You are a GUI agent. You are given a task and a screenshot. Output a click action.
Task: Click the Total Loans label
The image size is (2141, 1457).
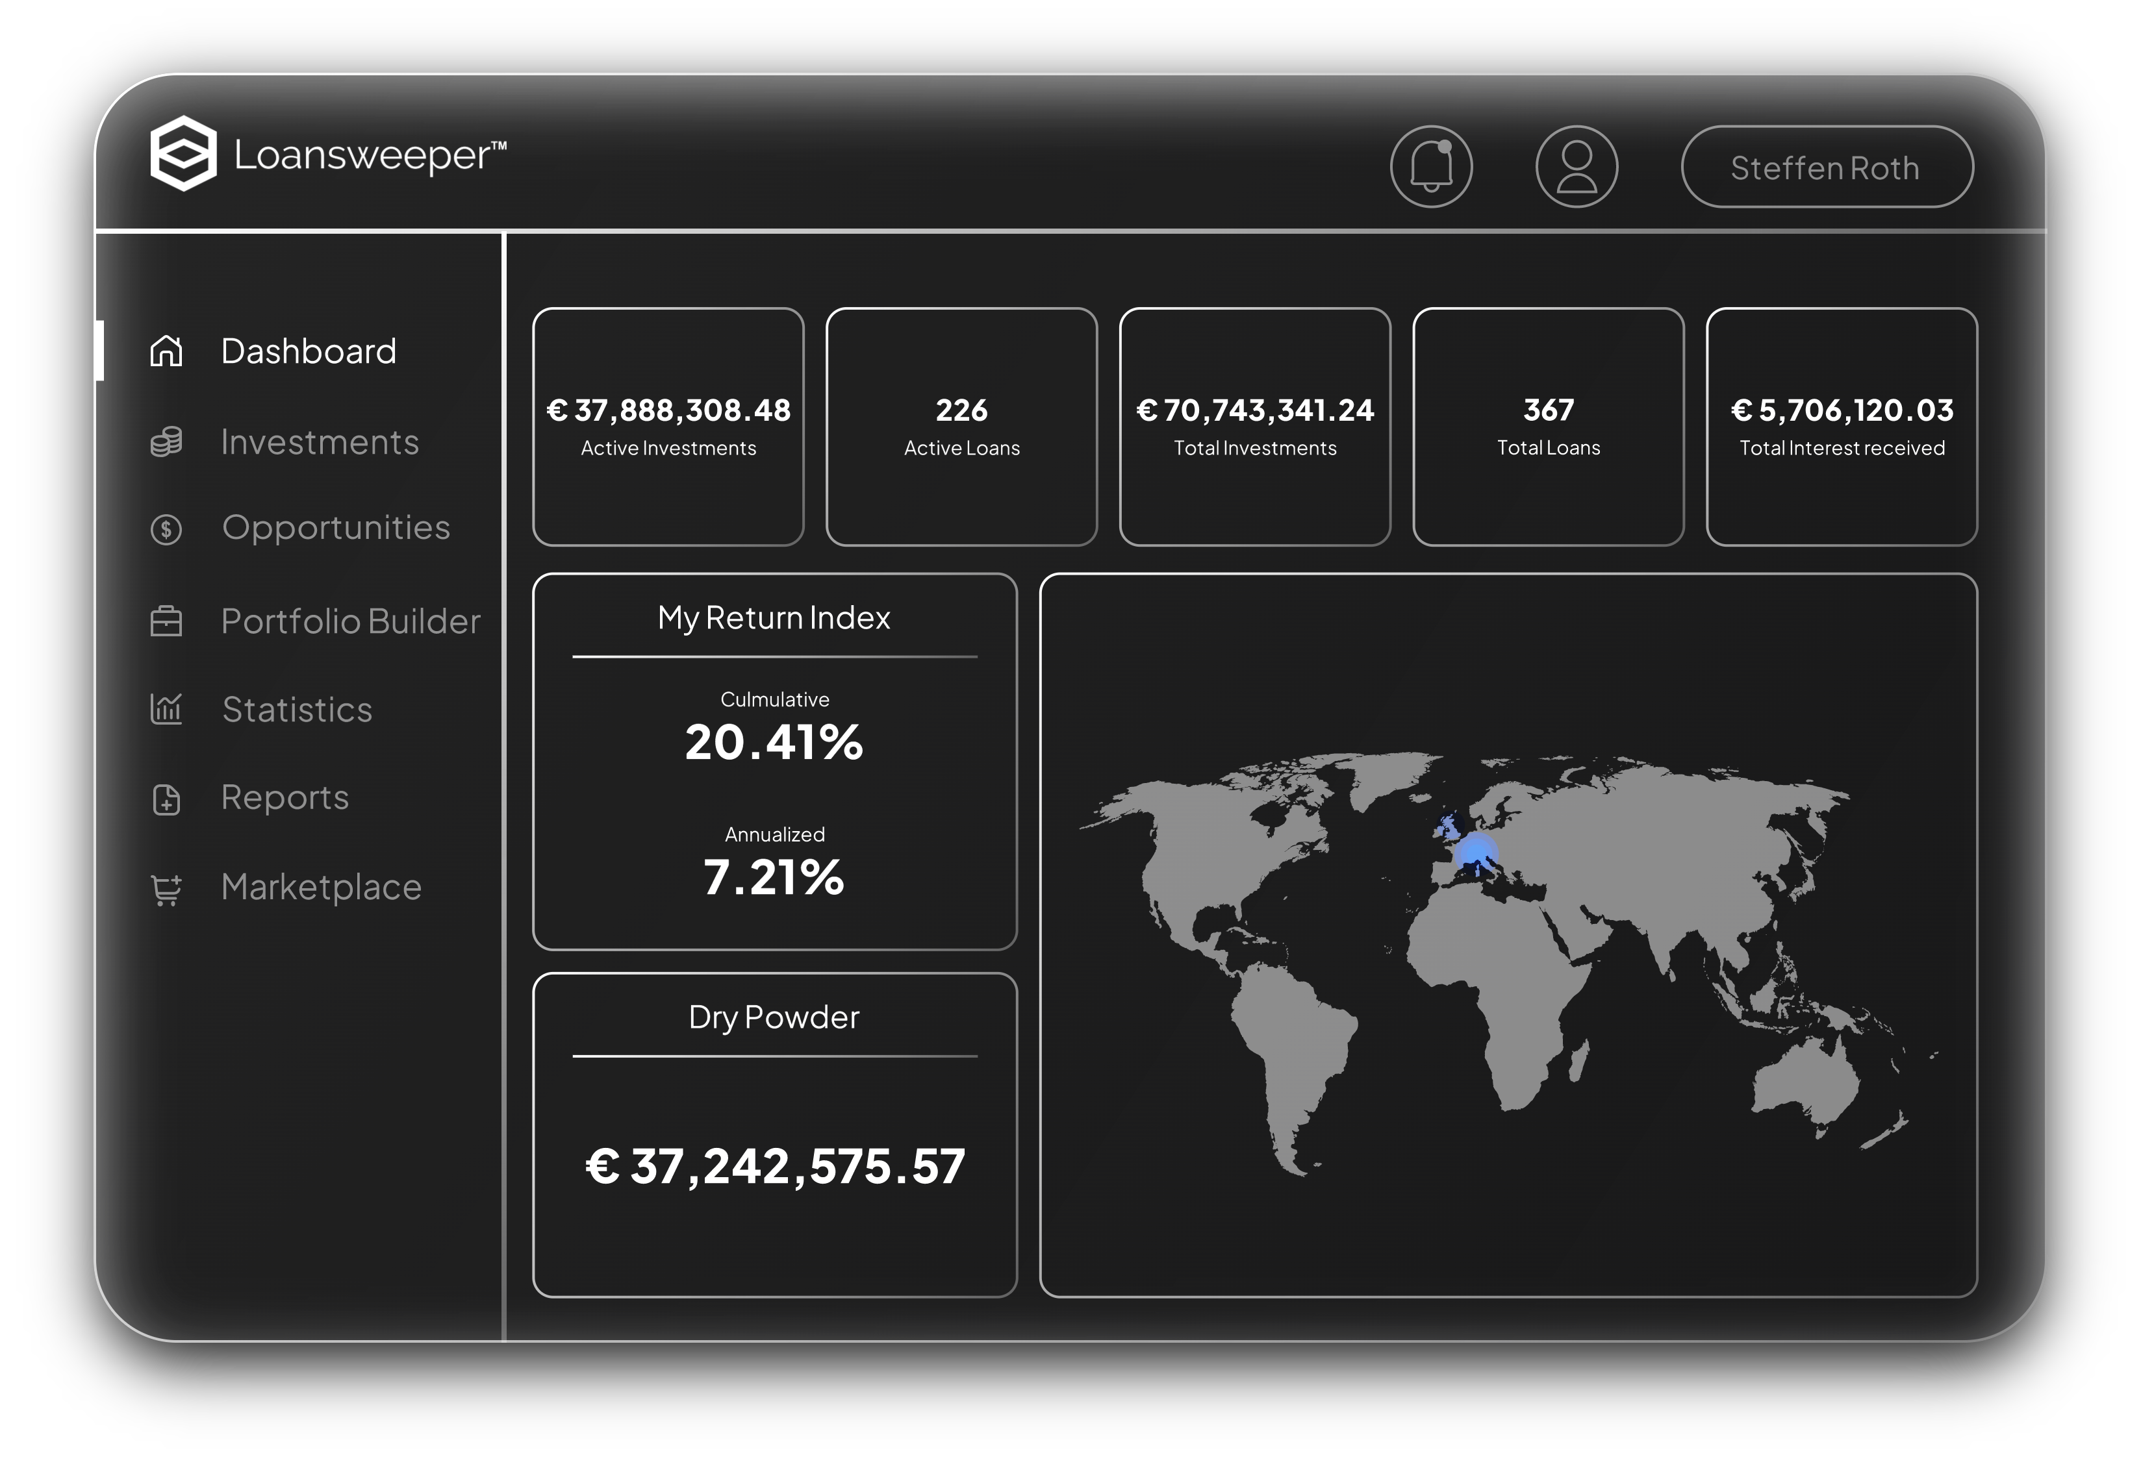1548,447
